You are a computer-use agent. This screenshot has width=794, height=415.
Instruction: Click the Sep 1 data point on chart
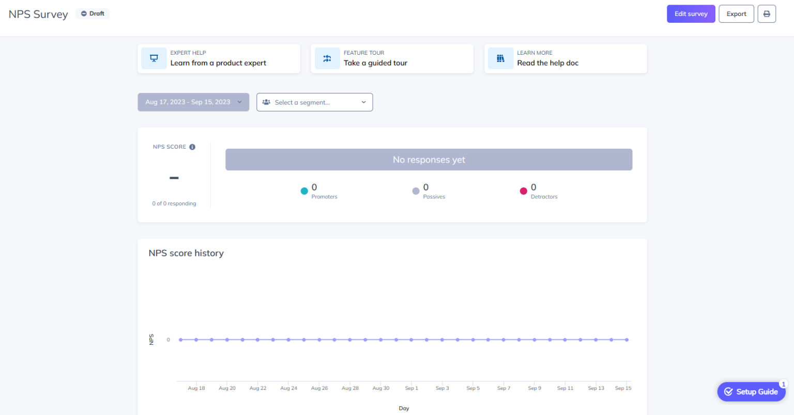(411, 340)
